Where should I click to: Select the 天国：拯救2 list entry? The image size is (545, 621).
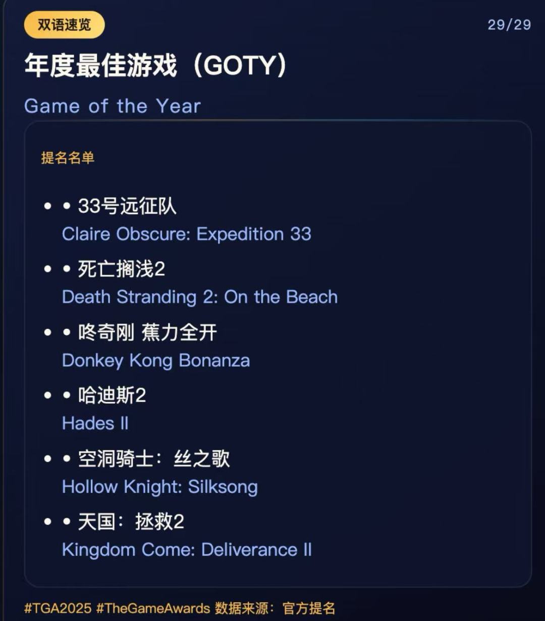click(x=131, y=522)
